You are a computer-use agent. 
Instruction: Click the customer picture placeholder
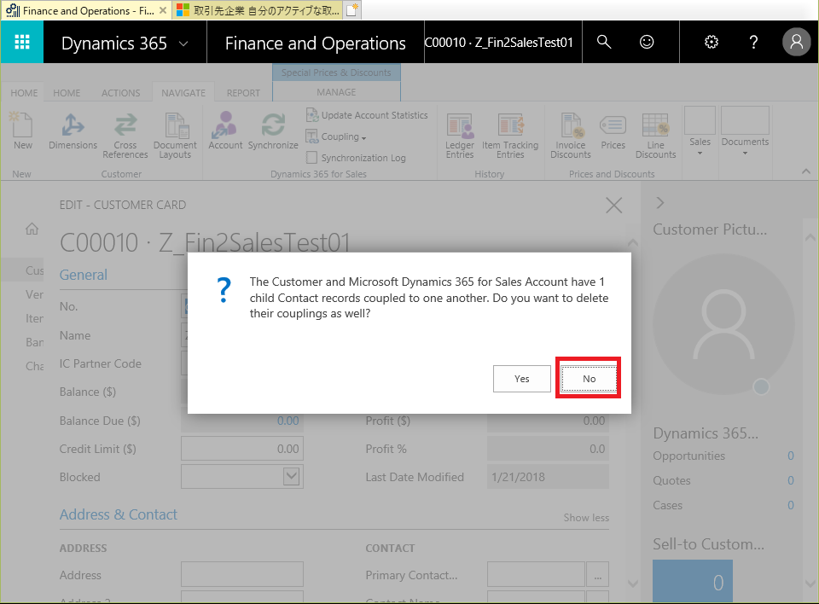tap(724, 325)
